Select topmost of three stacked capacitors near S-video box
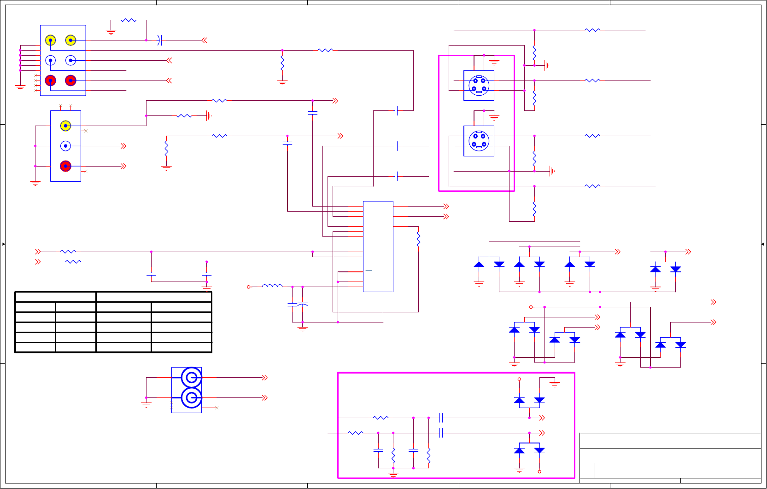Image resolution: width=767 pixels, height=489 pixels. pyautogui.click(x=396, y=110)
